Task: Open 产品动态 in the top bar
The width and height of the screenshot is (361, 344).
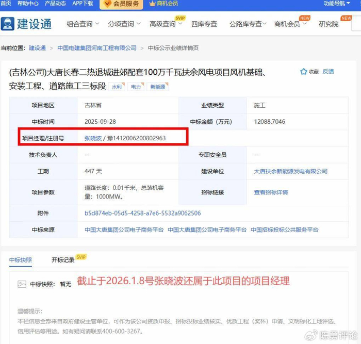Action: (55, 3)
